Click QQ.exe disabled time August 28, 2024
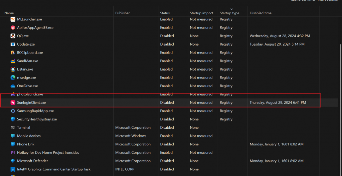The width and height of the screenshot is (342, 176). 280,36
